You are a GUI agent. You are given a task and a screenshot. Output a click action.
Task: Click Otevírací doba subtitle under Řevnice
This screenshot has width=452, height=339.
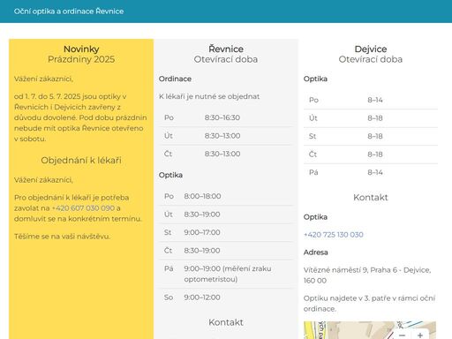pyautogui.click(x=226, y=59)
